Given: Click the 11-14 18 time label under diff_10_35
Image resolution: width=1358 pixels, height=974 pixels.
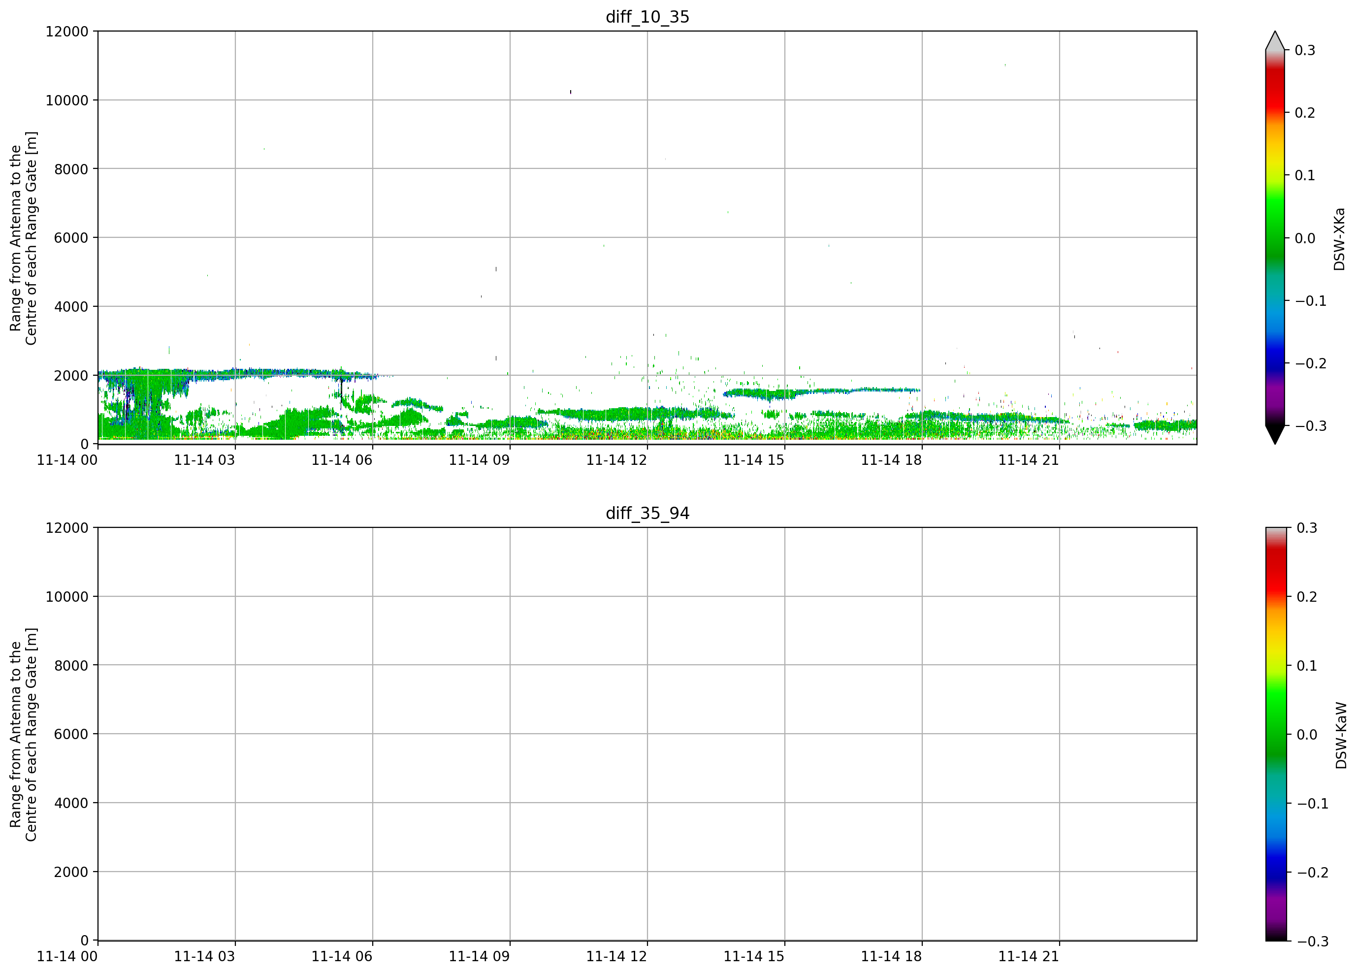Looking at the screenshot, I should [x=892, y=460].
